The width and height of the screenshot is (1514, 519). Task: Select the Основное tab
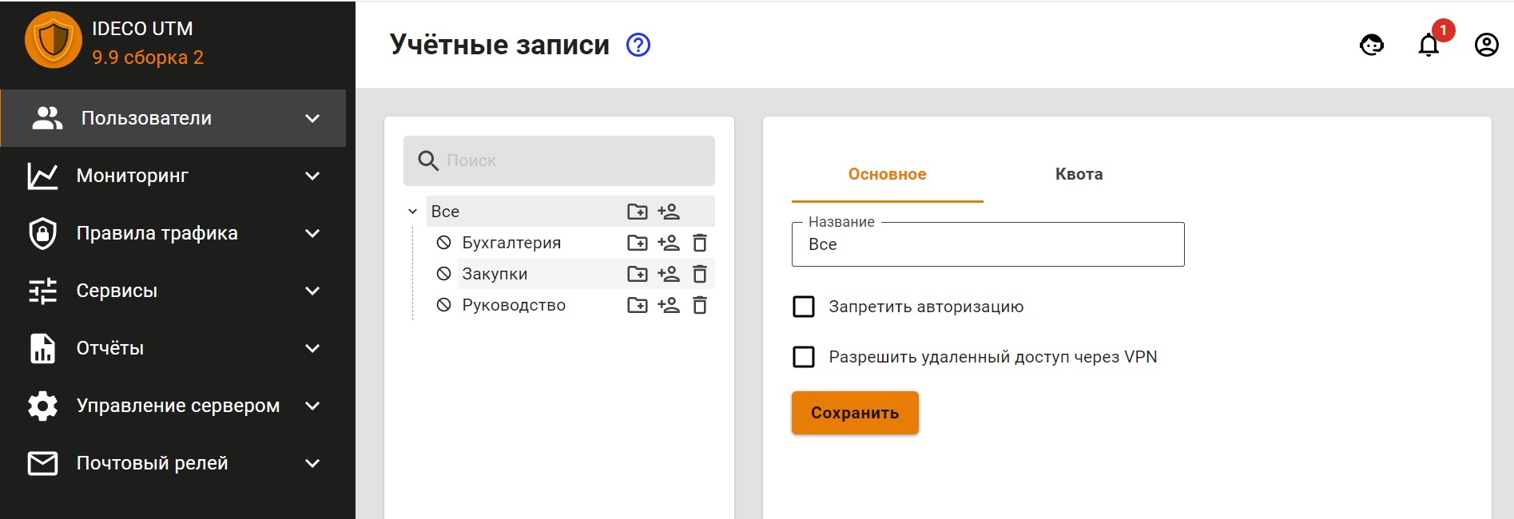[887, 174]
